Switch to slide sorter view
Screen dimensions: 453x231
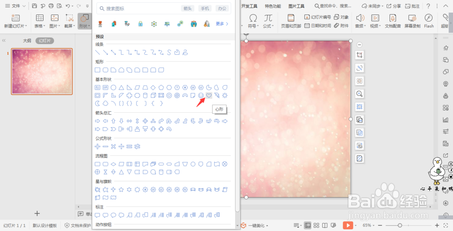coord(316,225)
